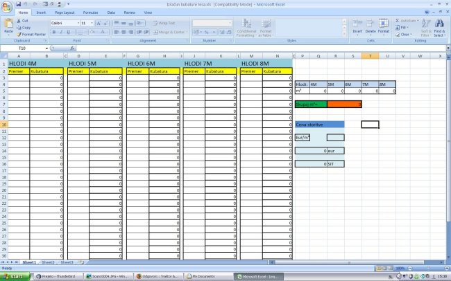The image size is (451, 281).
Task: Expand the font size dropdown
Action: (92, 23)
